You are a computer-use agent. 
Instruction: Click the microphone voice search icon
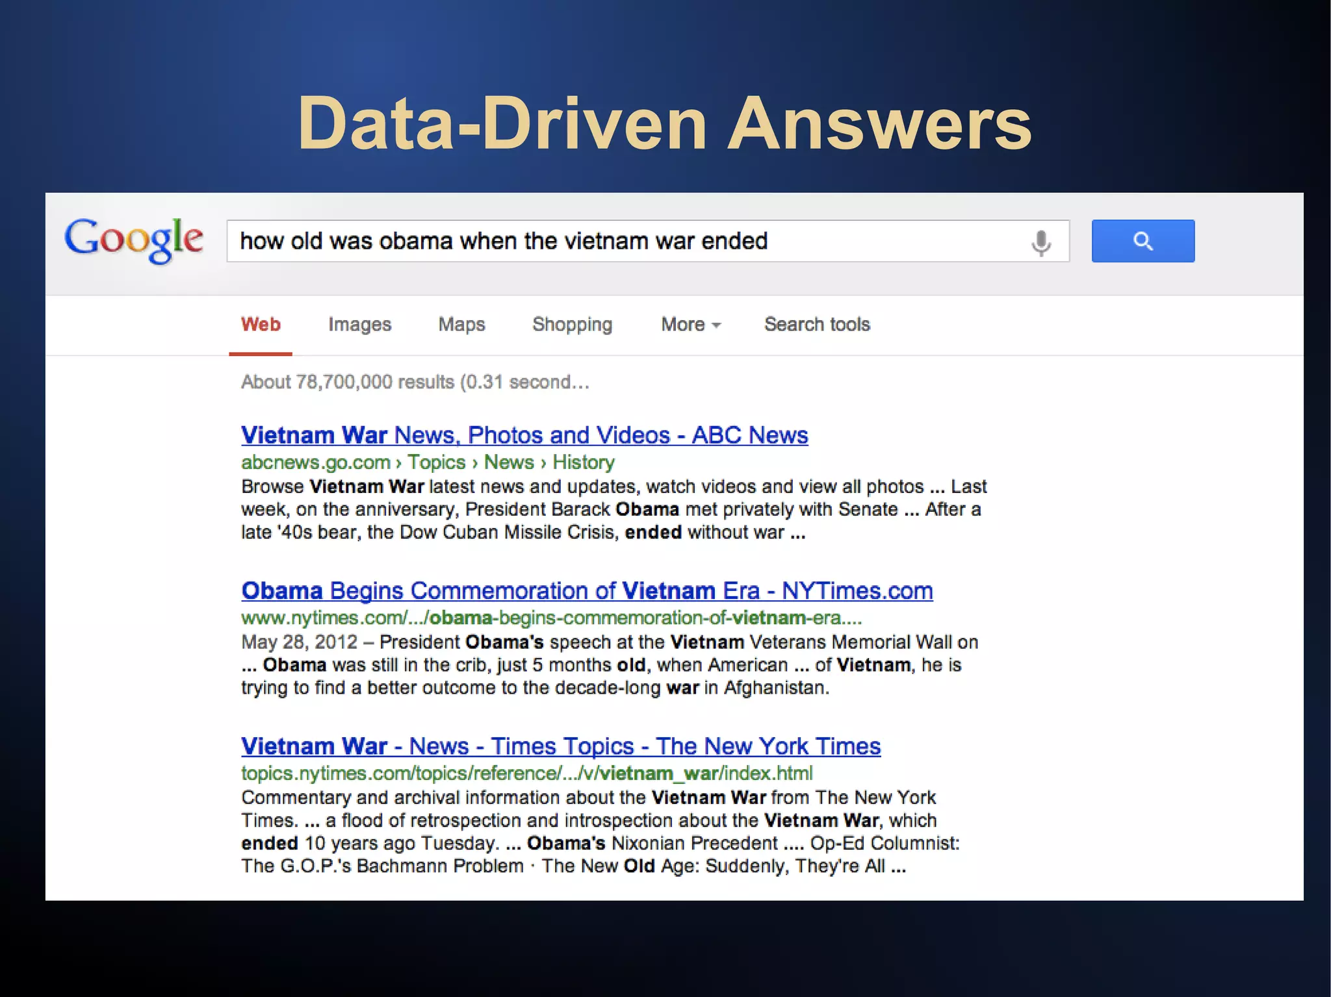(x=1040, y=242)
